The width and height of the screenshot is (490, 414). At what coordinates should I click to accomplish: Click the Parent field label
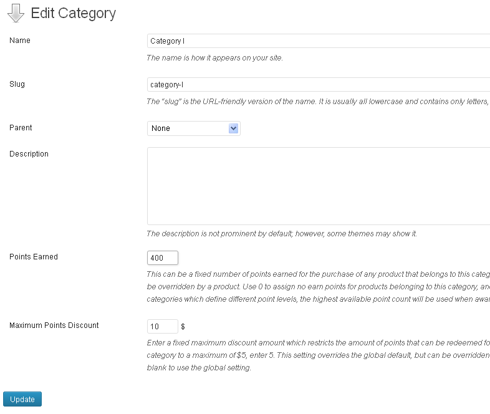[21, 128]
